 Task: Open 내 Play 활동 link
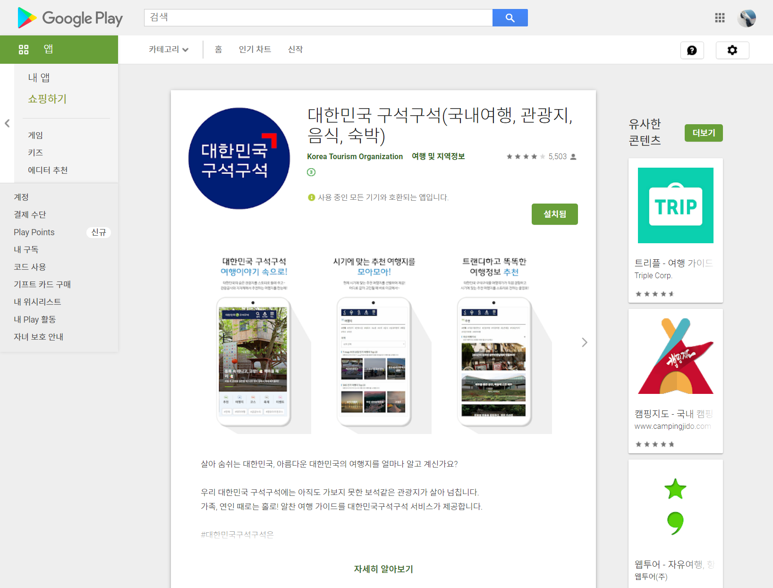pyautogui.click(x=34, y=319)
